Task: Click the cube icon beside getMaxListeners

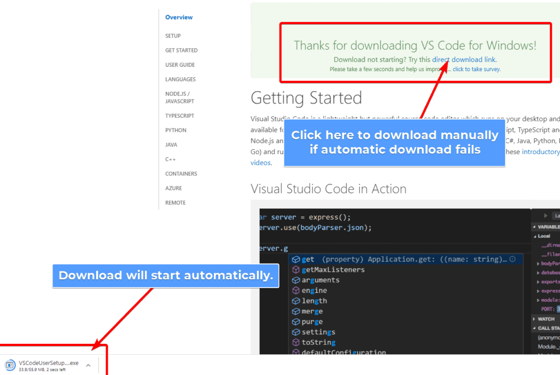Action: point(296,269)
